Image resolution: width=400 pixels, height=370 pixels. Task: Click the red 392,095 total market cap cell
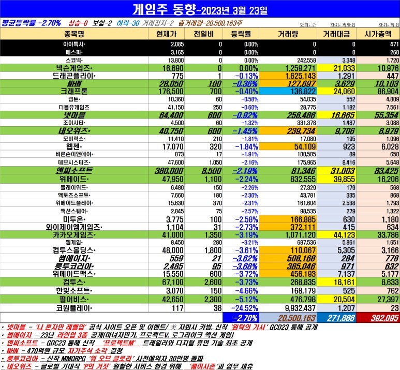click(x=378, y=318)
